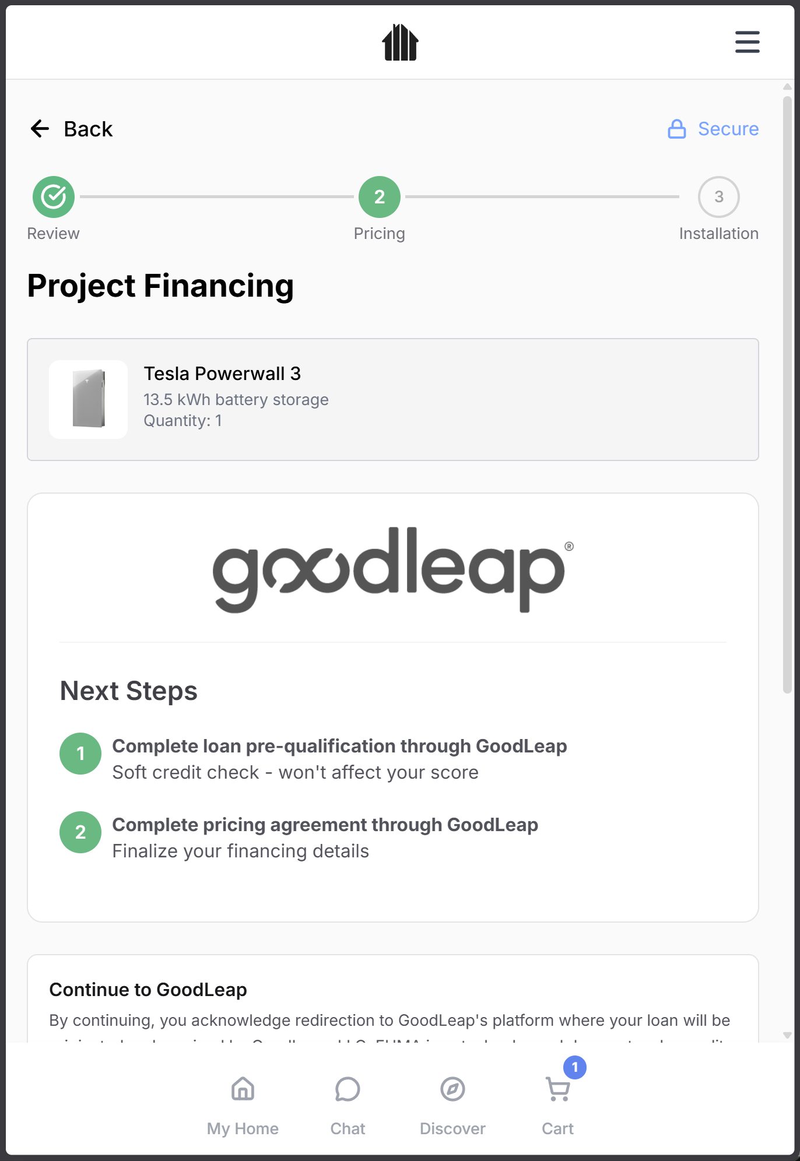Click the house logo in the header
Image resolution: width=800 pixels, height=1161 pixels.
[400, 43]
